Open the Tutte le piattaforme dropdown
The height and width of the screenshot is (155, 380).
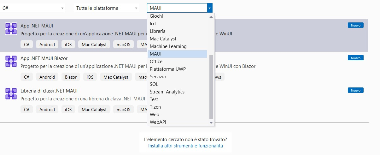coord(107,8)
